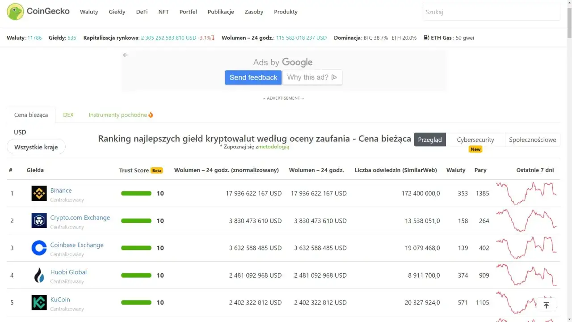Click the scroll-to-top arrow button
Screen dimensions: 572x322
pyautogui.click(x=546, y=305)
